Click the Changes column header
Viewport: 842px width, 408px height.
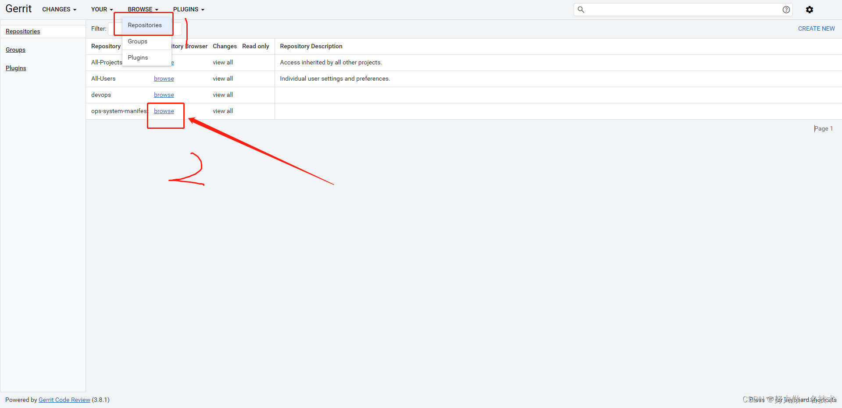click(x=225, y=46)
